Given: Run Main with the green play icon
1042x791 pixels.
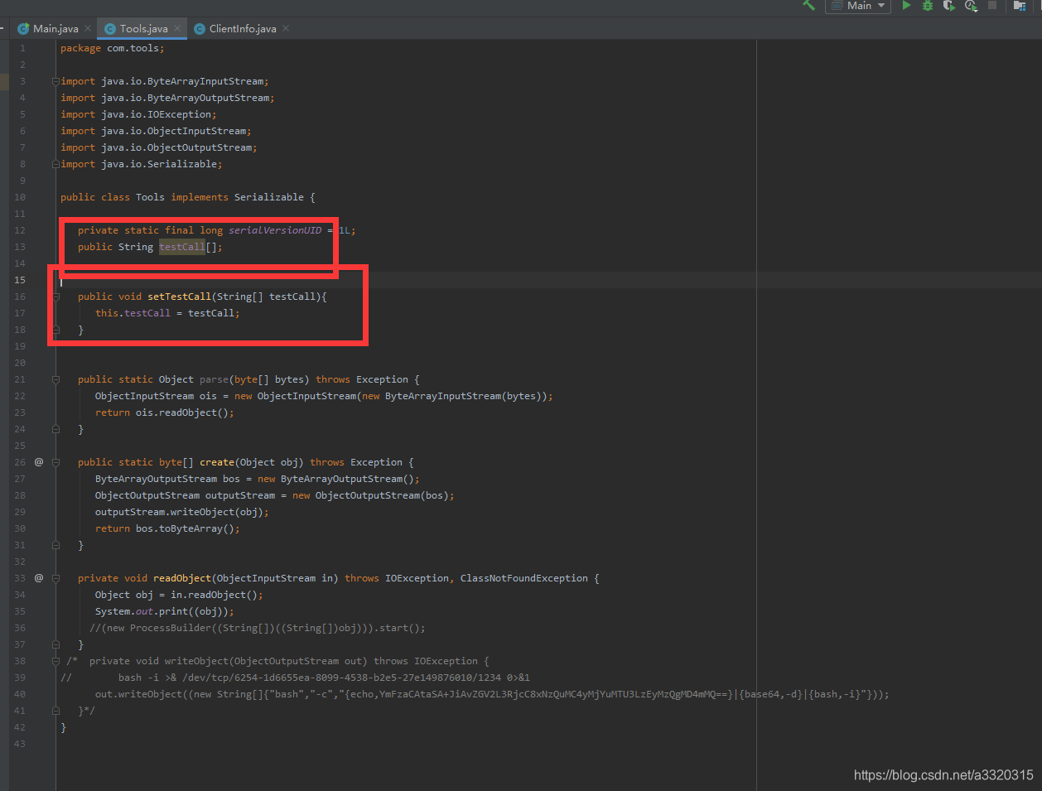Looking at the screenshot, I should pyautogui.click(x=906, y=5).
